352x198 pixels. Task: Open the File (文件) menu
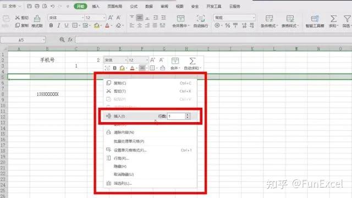[12, 6]
